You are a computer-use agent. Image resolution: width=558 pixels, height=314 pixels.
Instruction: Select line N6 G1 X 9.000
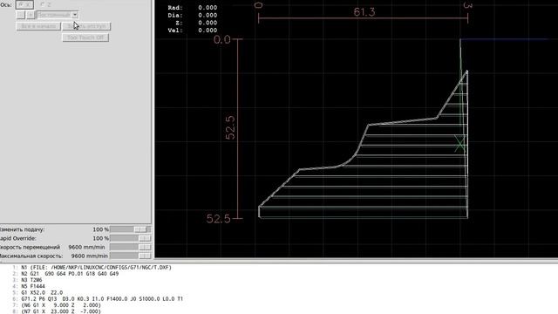[x=61, y=305]
